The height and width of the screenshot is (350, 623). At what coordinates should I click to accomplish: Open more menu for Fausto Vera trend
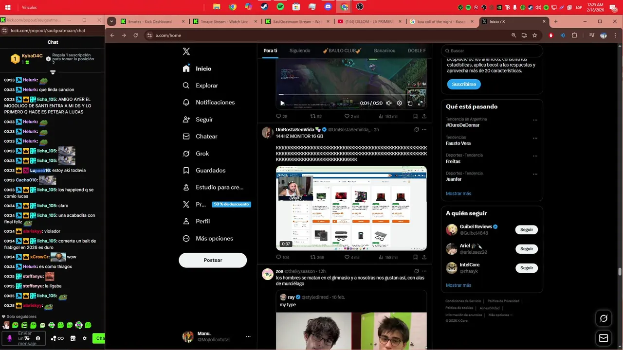[535, 138]
